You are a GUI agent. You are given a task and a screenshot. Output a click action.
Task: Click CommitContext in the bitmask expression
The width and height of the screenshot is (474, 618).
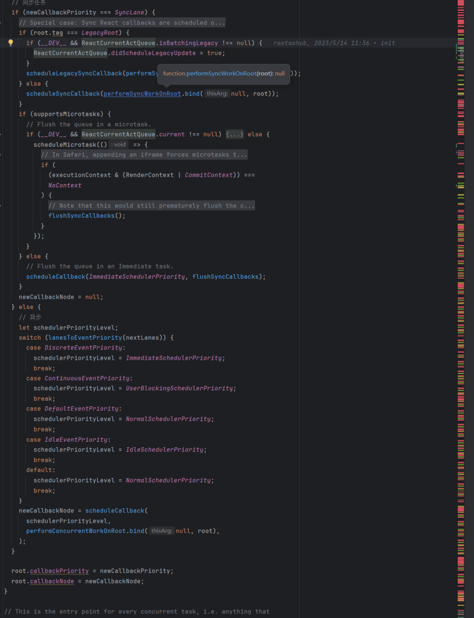(x=209, y=175)
